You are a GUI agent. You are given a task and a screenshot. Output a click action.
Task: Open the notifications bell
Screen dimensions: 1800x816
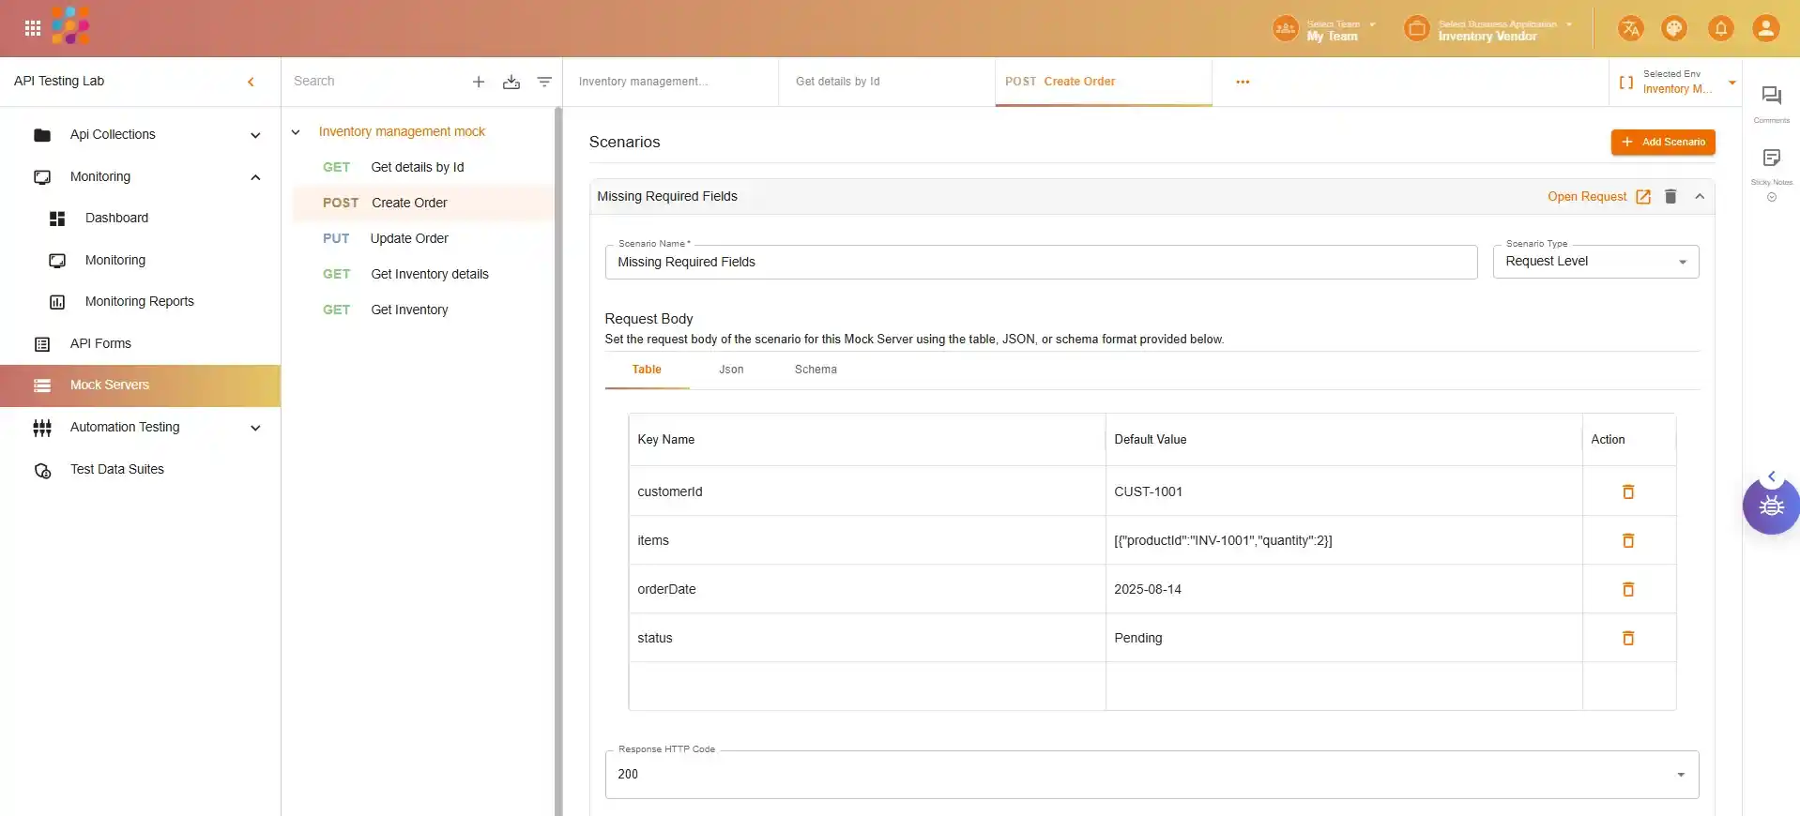pos(1720,28)
